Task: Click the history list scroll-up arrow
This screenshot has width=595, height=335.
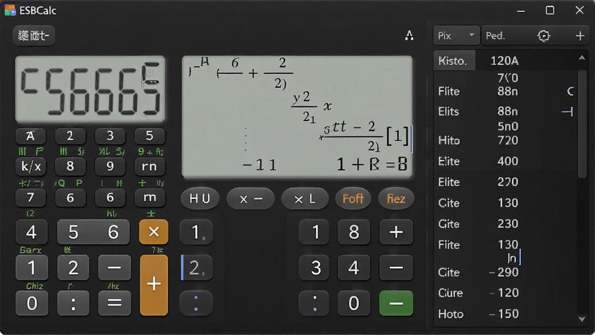Action: 582,58
